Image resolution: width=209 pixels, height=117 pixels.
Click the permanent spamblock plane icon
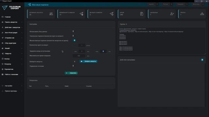[112, 14]
